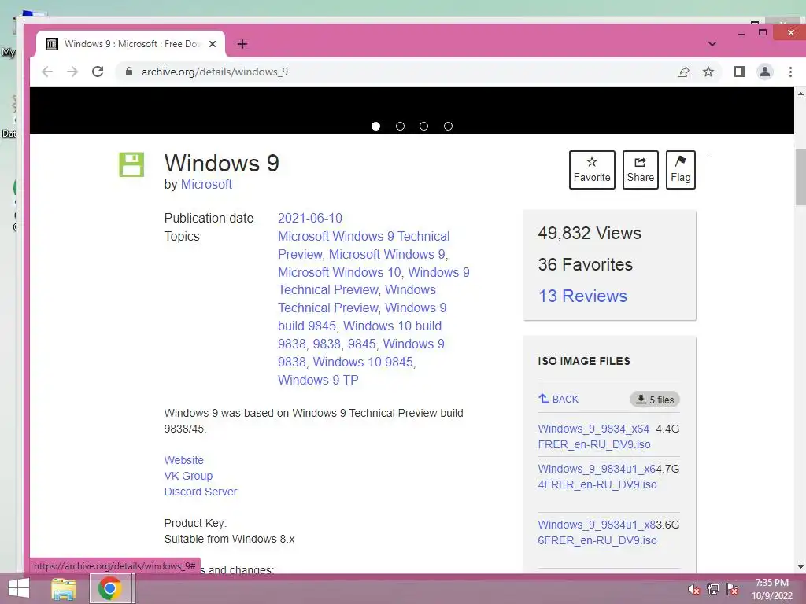
Task: View site info via padlock icon
Action: click(x=129, y=72)
